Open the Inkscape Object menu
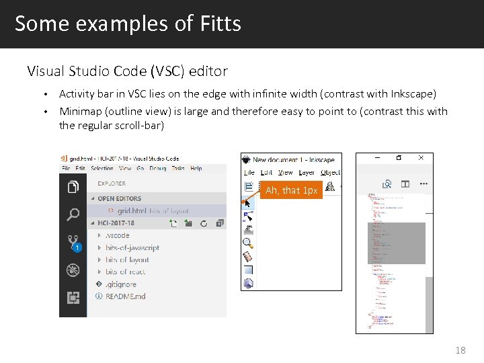The height and width of the screenshot is (363, 484). pos(330,172)
